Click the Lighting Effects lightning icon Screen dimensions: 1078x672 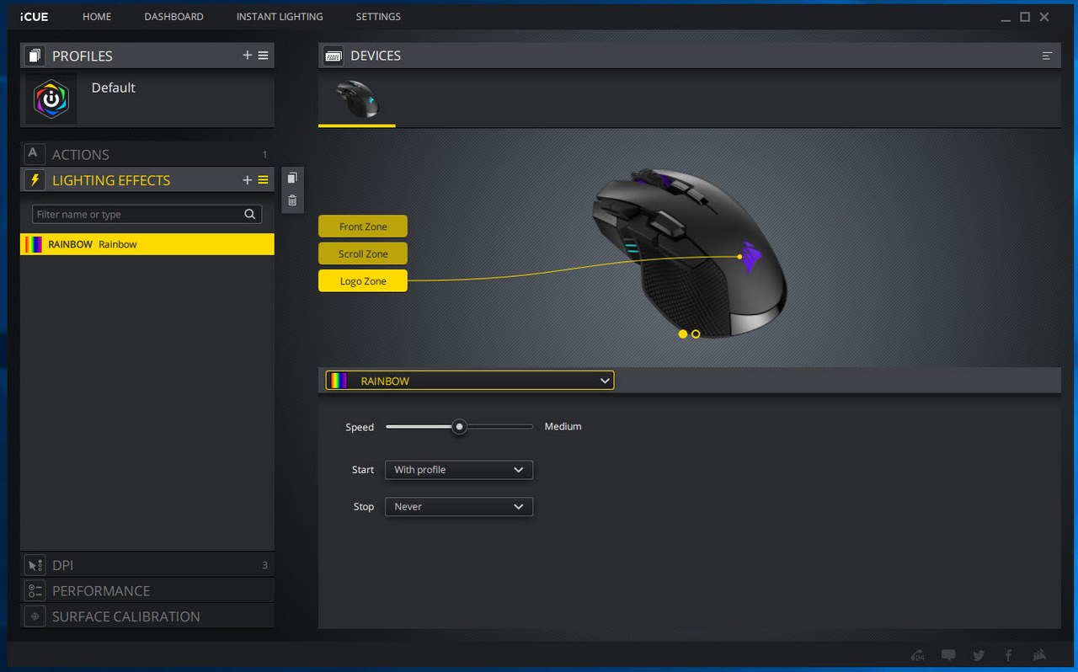(35, 180)
